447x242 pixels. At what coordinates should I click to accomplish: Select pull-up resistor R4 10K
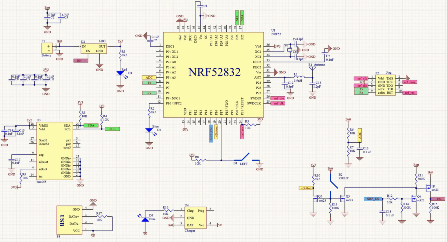click(102, 120)
